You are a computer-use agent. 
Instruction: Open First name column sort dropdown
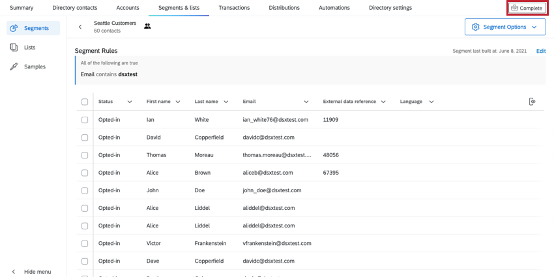178,102
